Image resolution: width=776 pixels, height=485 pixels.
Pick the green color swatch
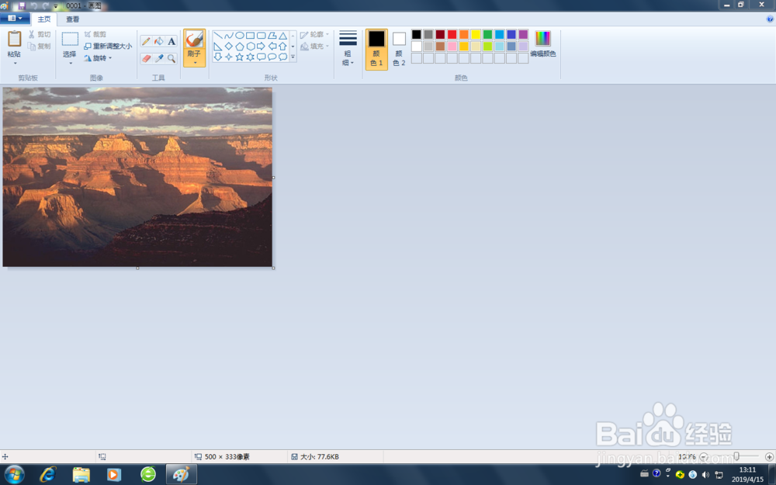(487, 34)
